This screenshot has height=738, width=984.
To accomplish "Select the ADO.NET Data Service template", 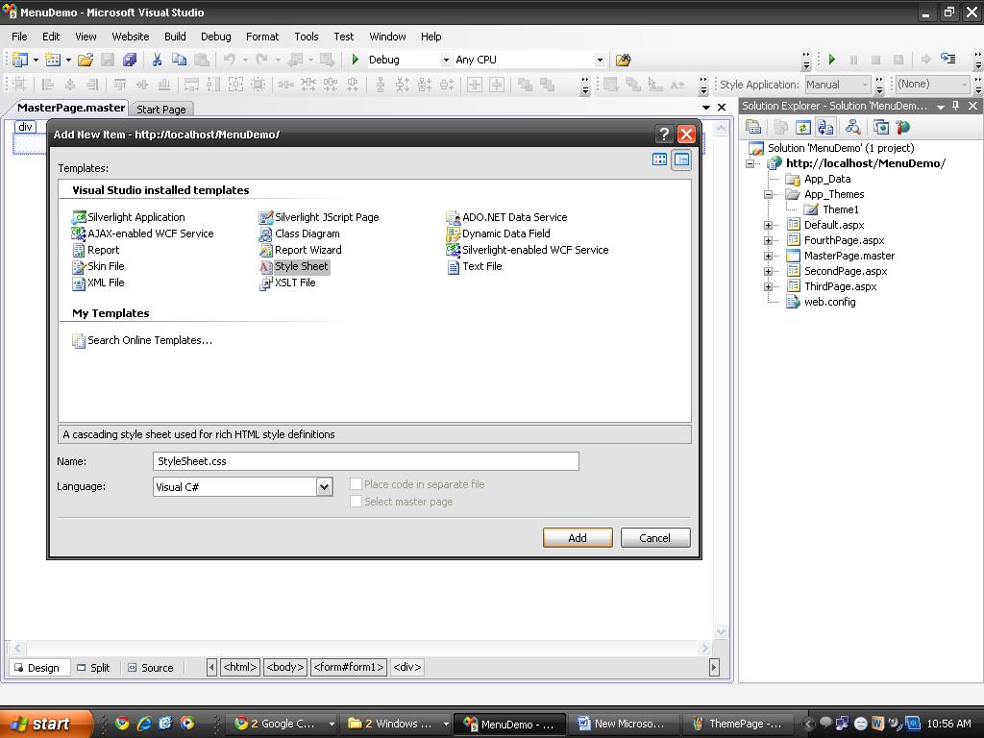I will coord(506,218).
